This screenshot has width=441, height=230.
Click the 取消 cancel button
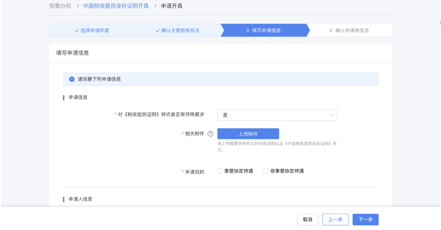307,219
